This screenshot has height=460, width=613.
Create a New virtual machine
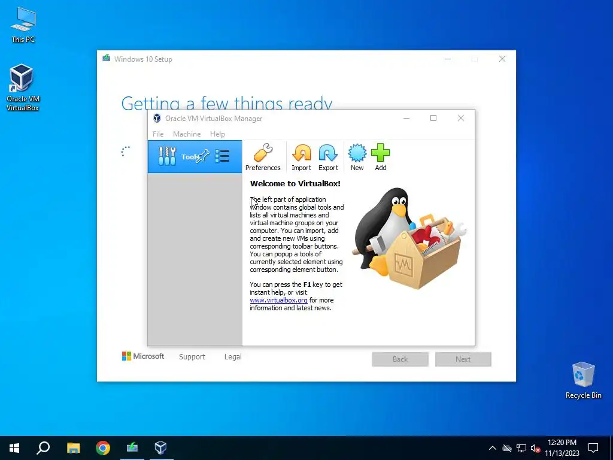click(357, 158)
